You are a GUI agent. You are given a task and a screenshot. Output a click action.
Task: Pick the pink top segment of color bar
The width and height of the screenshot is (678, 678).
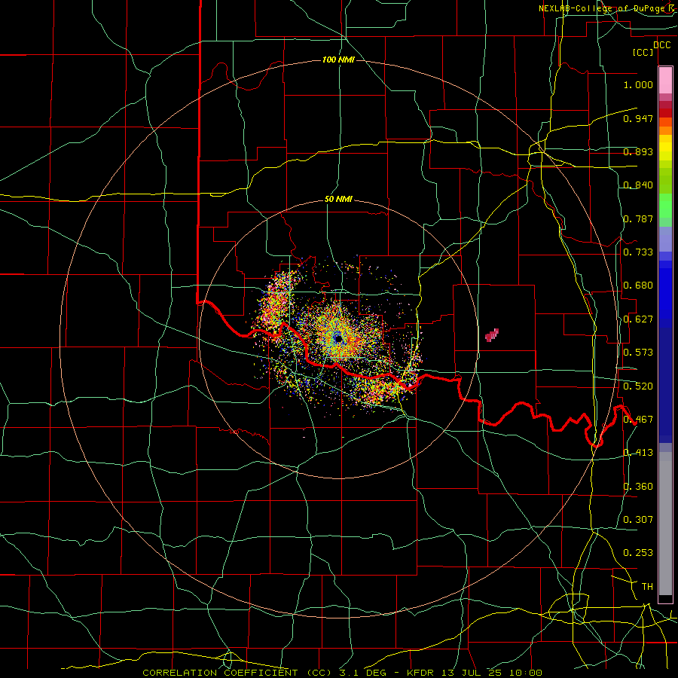pos(665,81)
